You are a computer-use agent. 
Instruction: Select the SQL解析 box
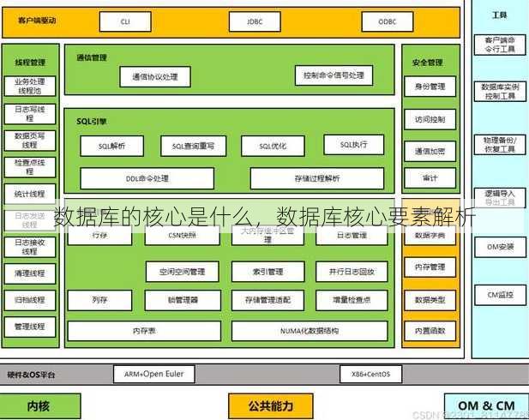(x=112, y=146)
